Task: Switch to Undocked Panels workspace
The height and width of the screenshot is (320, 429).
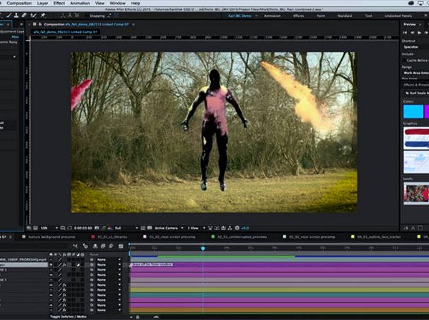Action: [x=398, y=16]
